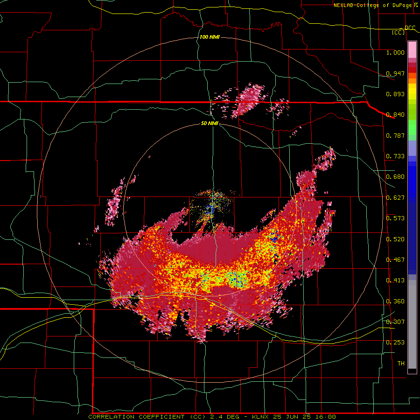Select the 0.360 scale value

pyautogui.click(x=395, y=301)
